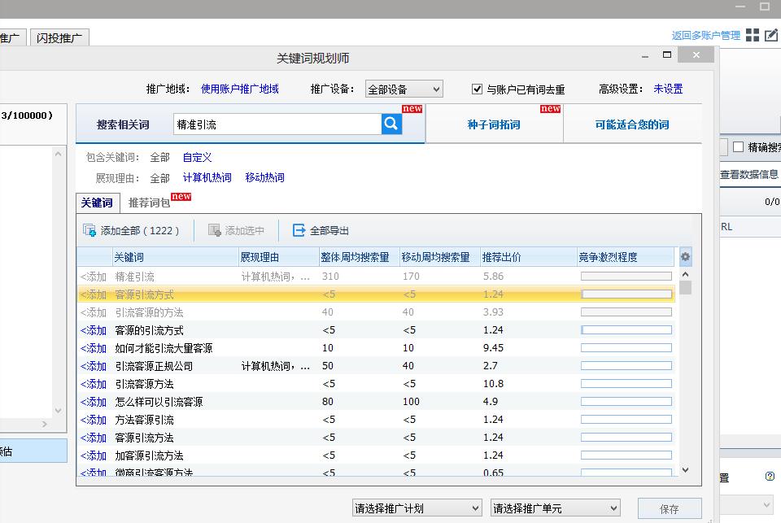Open the column settings gear icon
This screenshot has height=523, width=781.
tap(685, 256)
